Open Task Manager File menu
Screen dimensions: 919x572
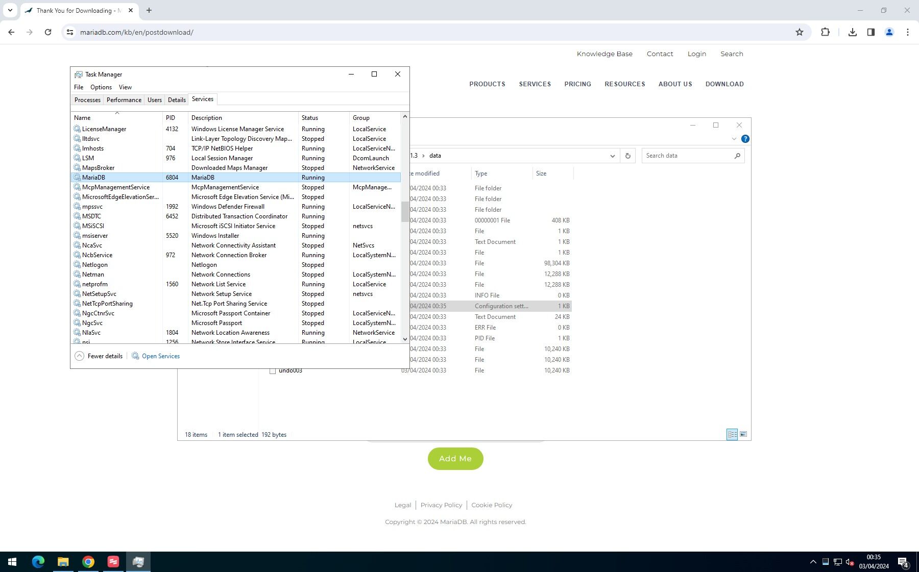79,87
